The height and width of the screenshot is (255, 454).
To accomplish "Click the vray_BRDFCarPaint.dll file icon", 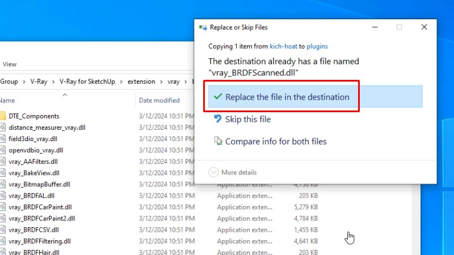I will coord(3,207).
